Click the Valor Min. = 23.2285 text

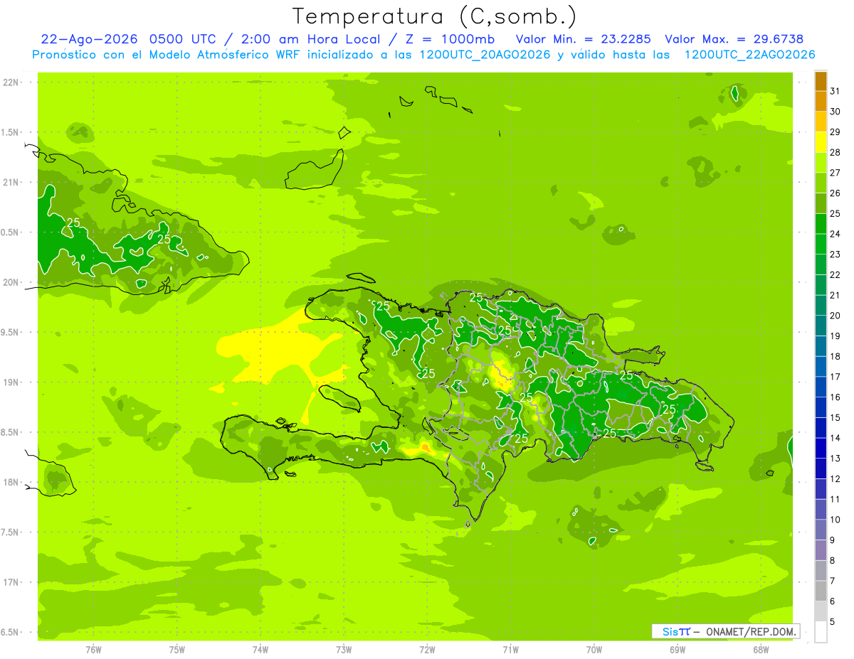point(584,39)
